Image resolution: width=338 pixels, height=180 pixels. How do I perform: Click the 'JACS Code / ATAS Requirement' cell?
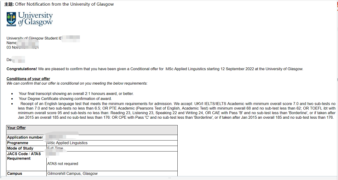(x=24, y=156)
